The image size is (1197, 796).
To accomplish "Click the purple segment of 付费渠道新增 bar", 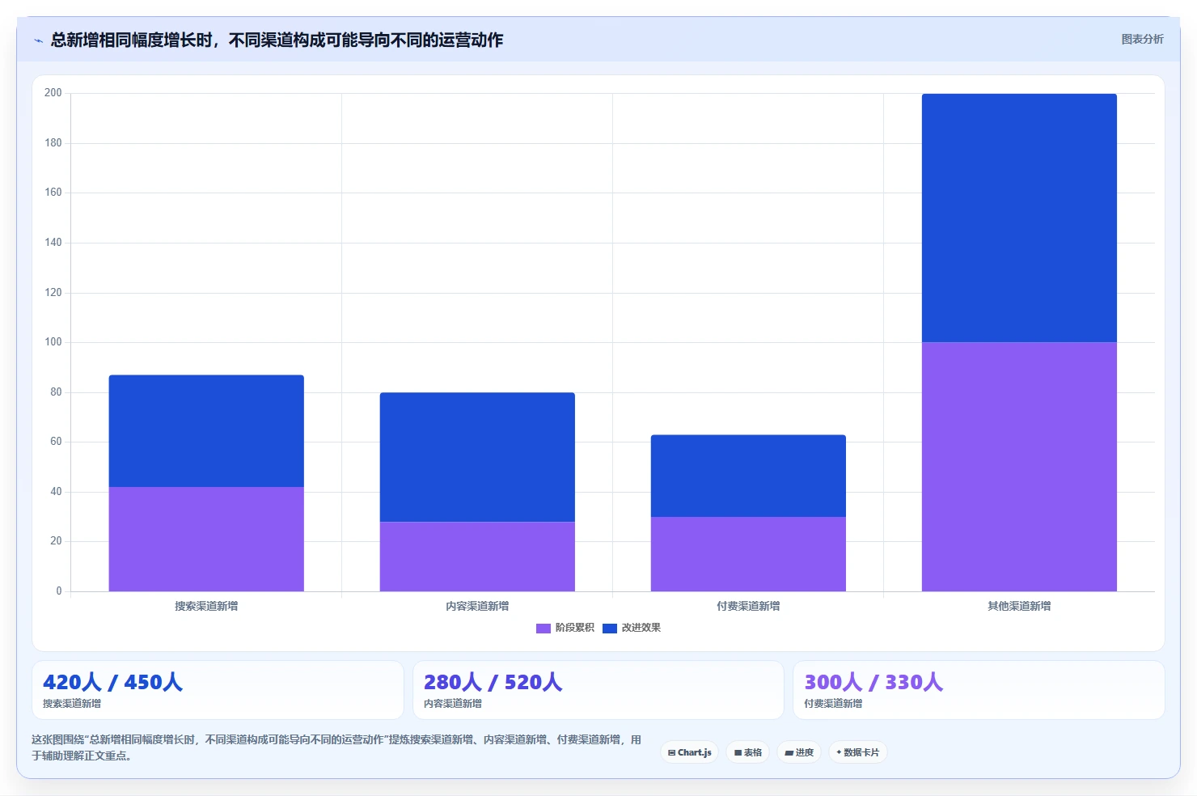I will pyautogui.click(x=748, y=554).
